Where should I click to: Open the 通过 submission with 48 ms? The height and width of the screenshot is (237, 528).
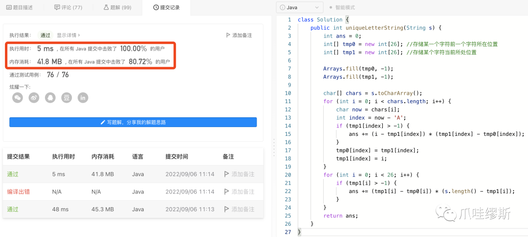click(x=13, y=209)
